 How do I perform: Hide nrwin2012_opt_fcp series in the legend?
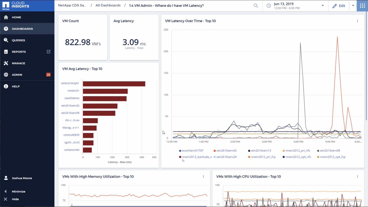tap(332, 157)
